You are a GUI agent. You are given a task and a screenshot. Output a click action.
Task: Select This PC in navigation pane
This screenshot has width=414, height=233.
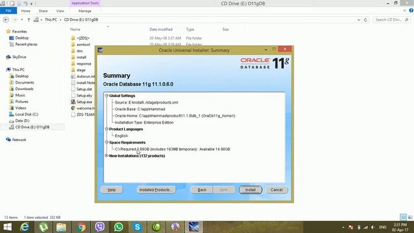18,70
